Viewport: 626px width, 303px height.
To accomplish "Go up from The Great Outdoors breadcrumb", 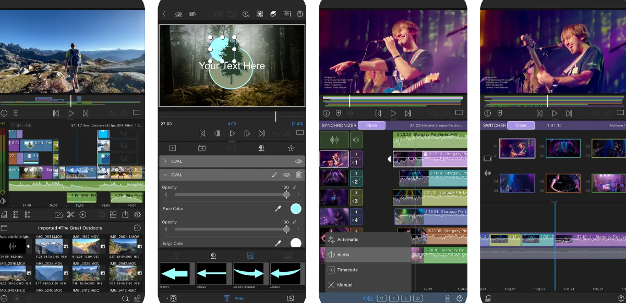I will (60, 228).
